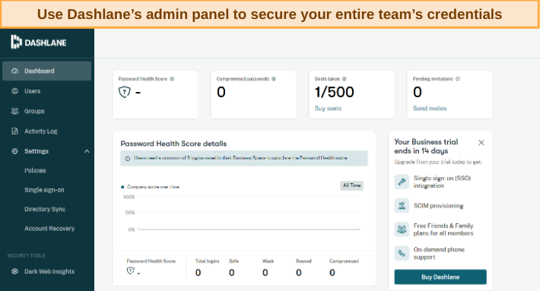Click the 1/500 seats value

click(335, 92)
